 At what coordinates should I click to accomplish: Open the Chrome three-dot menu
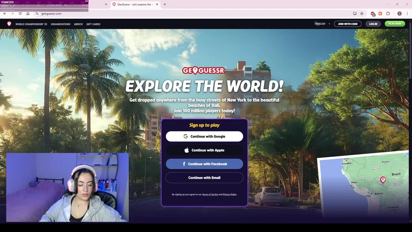407,14
